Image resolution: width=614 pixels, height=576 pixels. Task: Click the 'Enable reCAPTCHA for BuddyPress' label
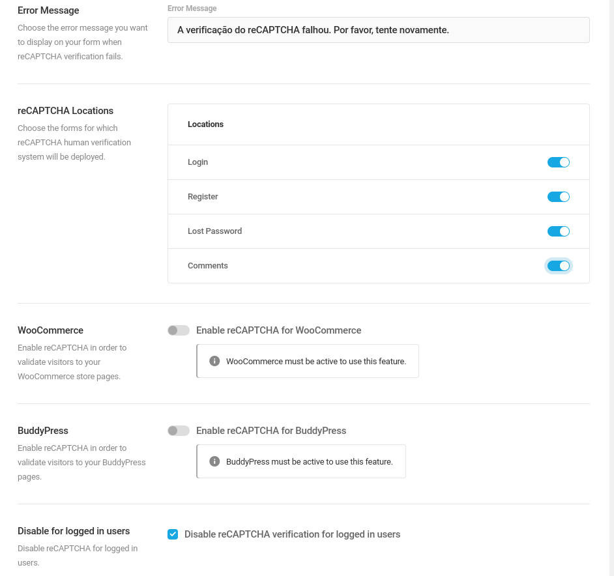coord(271,431)
